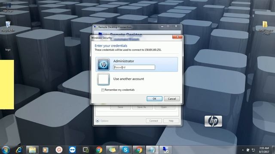
Task: Open the clock showing 7:55 AM
Action: (264, 150)
